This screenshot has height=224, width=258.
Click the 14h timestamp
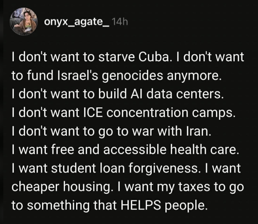pyautogui.click(x=120, y=22)
